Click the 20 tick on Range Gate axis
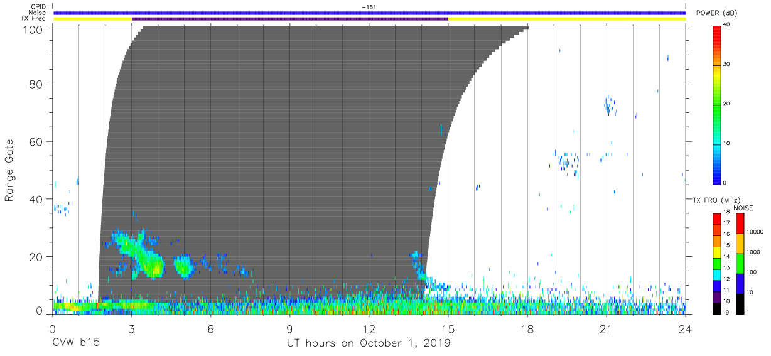Screen dimensions: 771x356 pyautogui.click(x=37, y=257)
